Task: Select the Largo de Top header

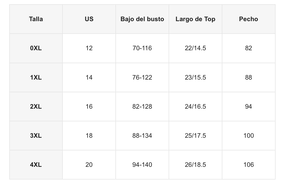Action: [x=195, y=19]
